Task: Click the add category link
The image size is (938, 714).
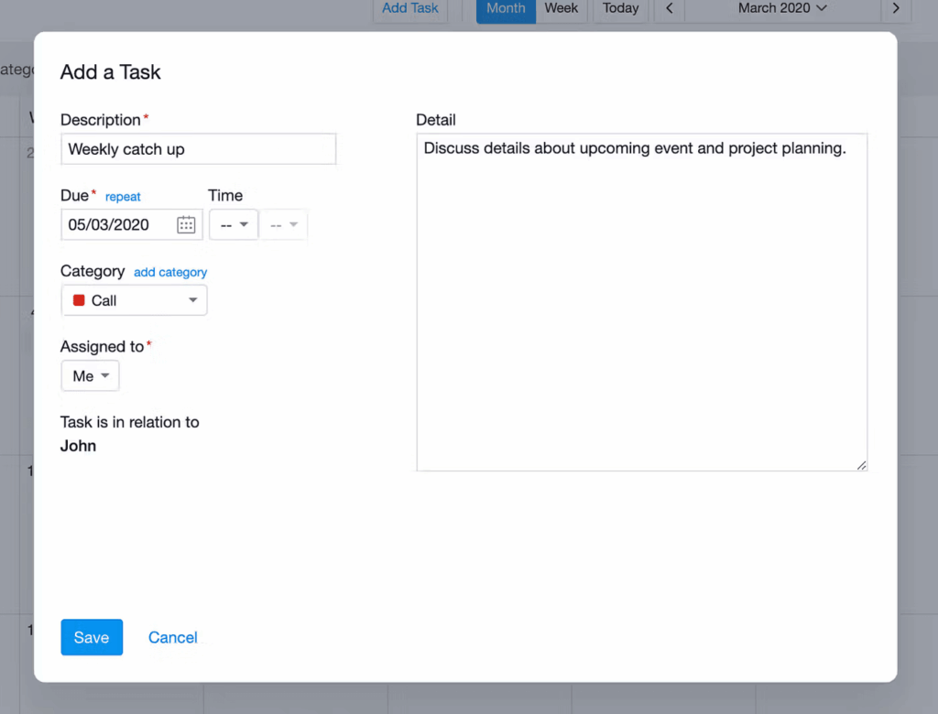Action: pyautogui.click(x=170, y=272)
